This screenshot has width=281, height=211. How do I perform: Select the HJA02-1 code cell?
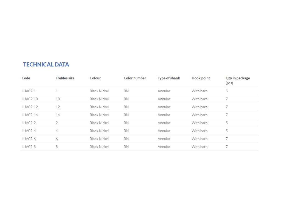pyautogui.click(x=29, y=91)
